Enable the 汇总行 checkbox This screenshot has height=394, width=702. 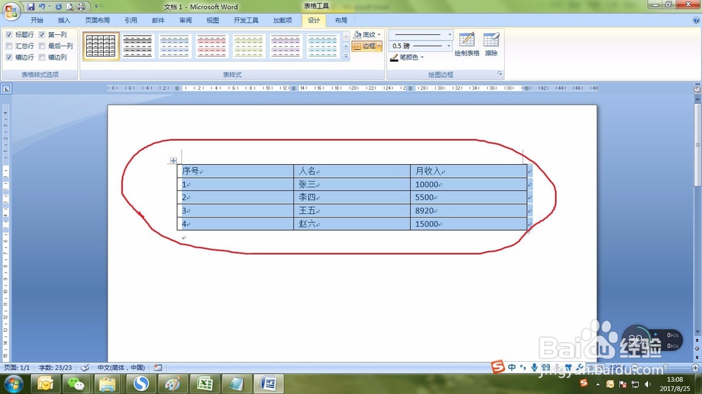click(x=9, y=46)
